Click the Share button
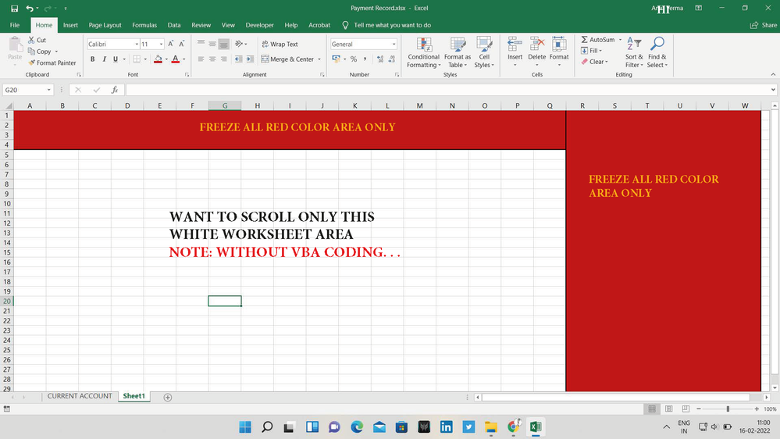This screenshot has width=780, height=439. (764, 25)
